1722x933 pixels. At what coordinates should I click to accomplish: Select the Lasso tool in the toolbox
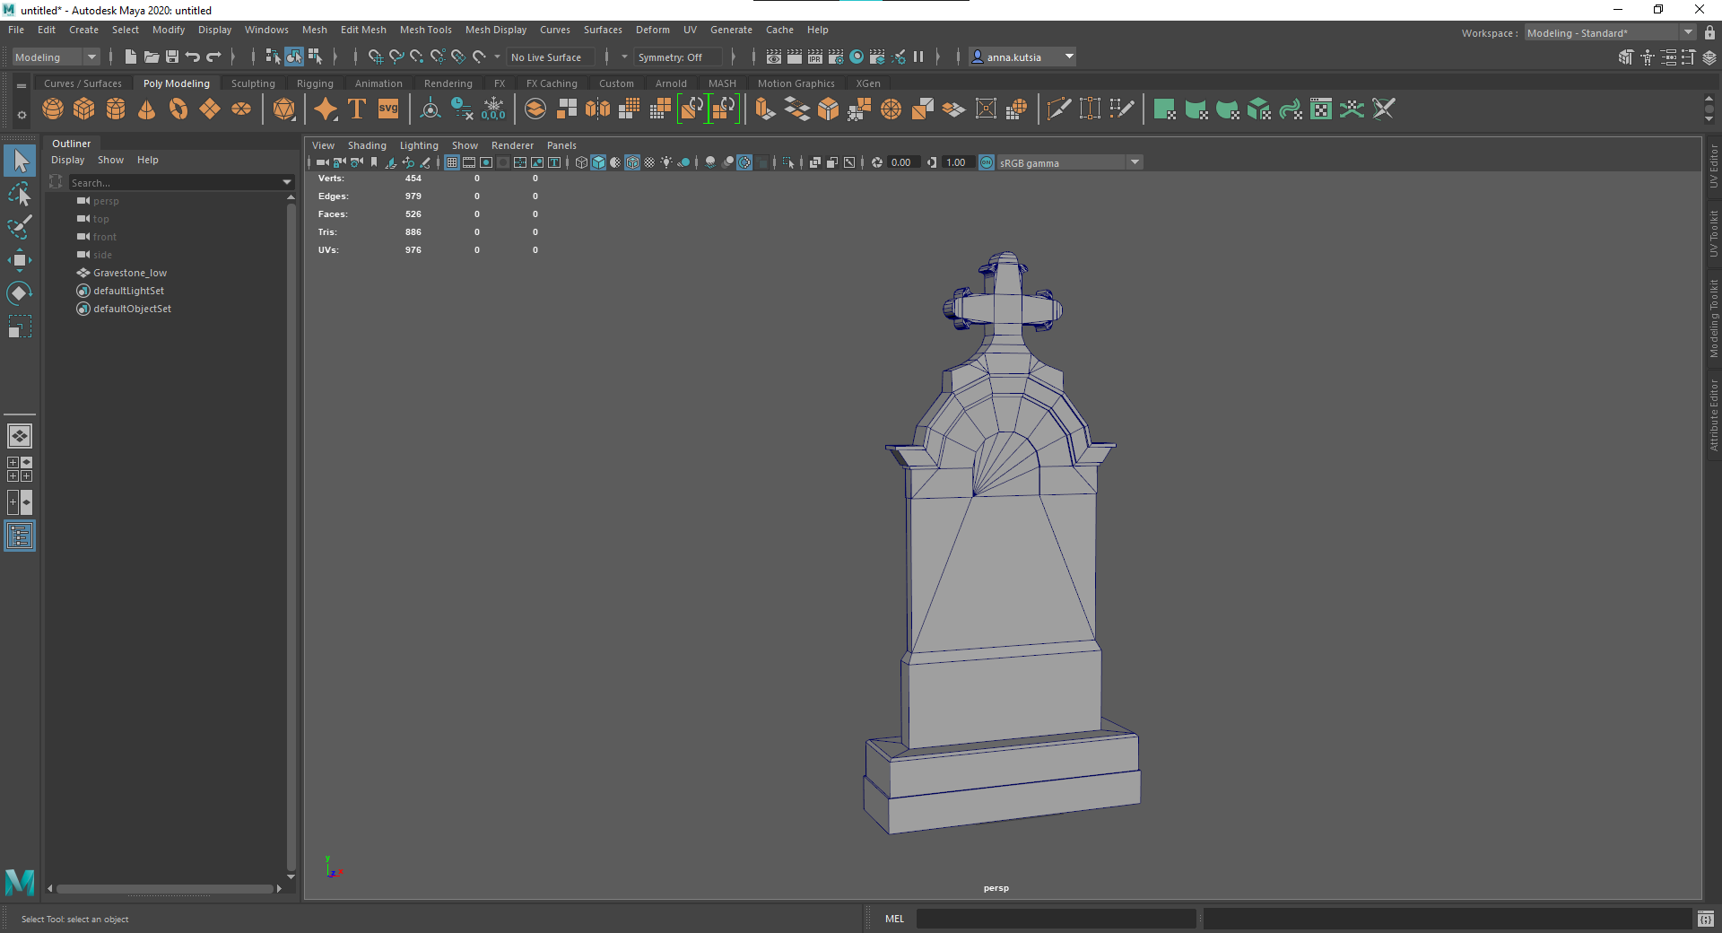point(20,194)
